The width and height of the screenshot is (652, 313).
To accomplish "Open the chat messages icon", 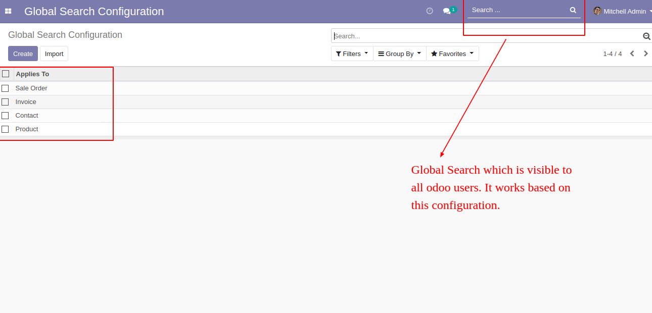I will (447, 11).
